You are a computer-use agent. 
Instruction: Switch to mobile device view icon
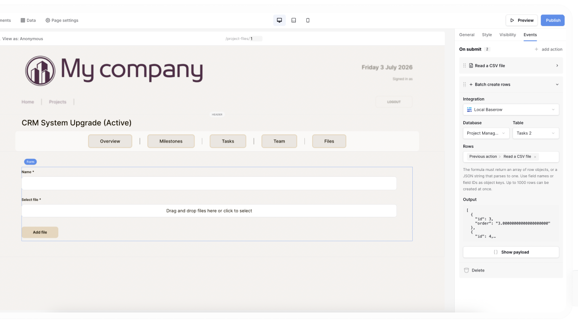click(x=308, y=20)
